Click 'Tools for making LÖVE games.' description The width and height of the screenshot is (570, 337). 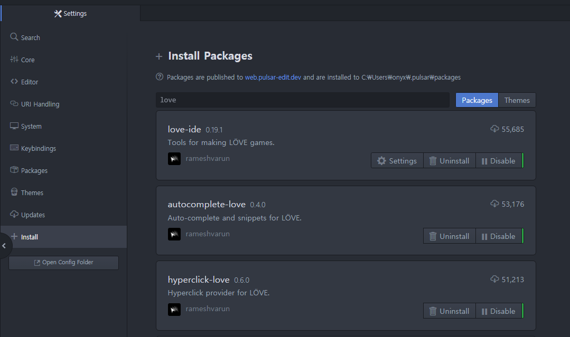tap(221, 142)
